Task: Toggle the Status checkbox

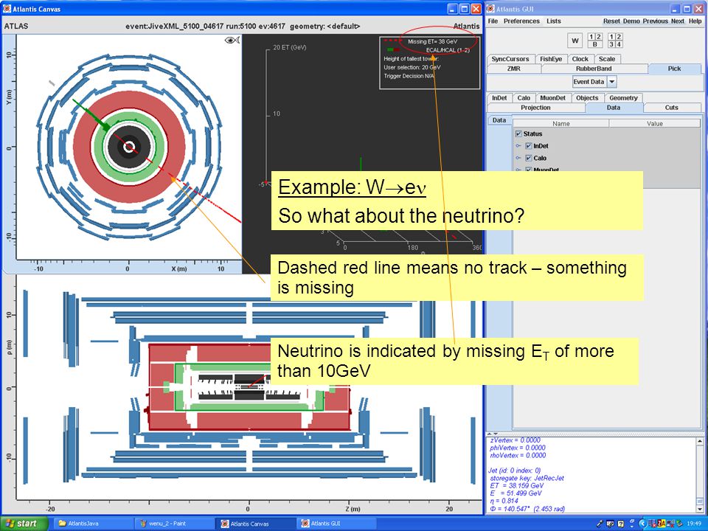Action: (x=518, y=133)
